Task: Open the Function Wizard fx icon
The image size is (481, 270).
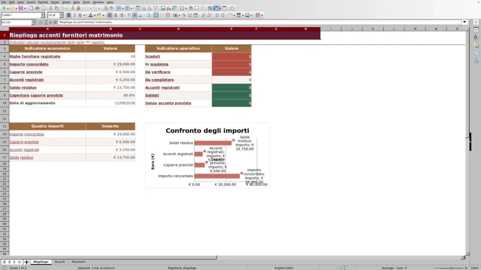Action: [x=40, y=22]
